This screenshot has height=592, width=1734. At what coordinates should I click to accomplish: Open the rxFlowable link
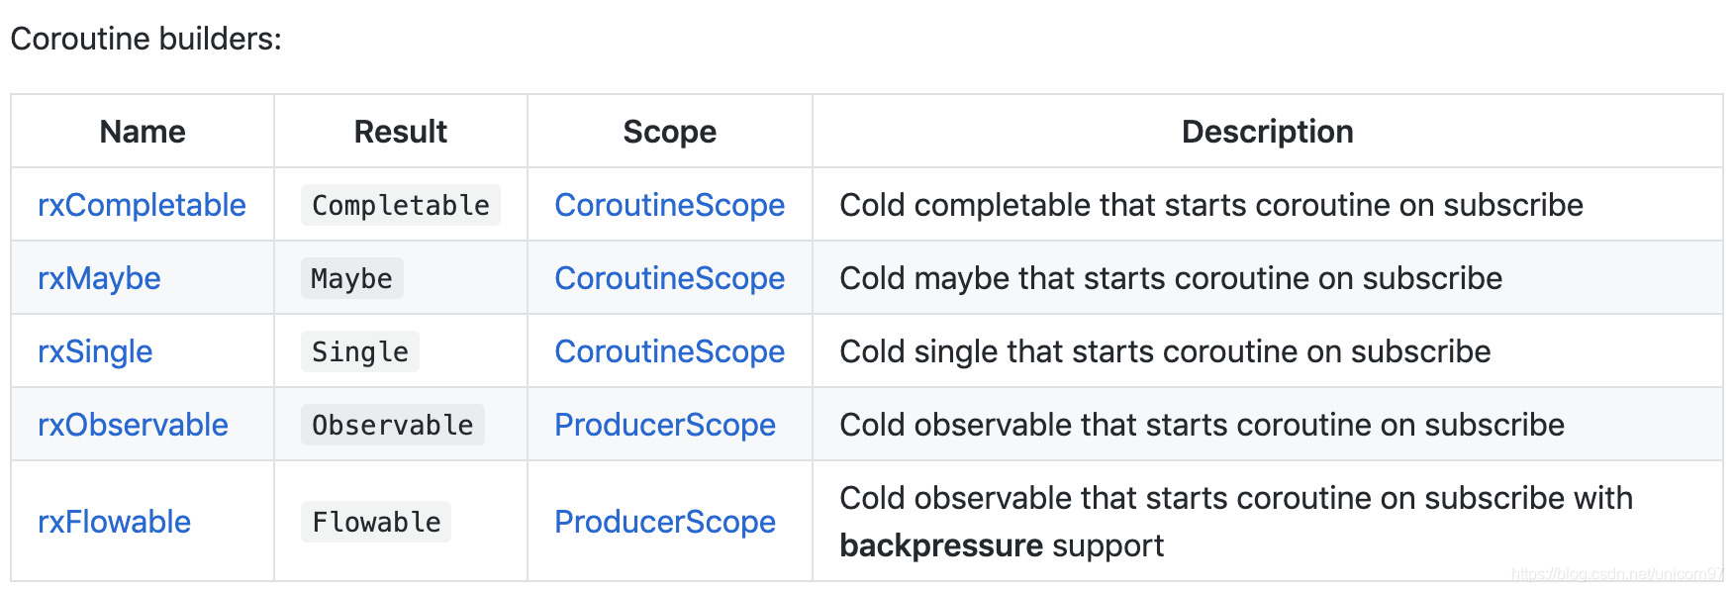tap(114, 522)
